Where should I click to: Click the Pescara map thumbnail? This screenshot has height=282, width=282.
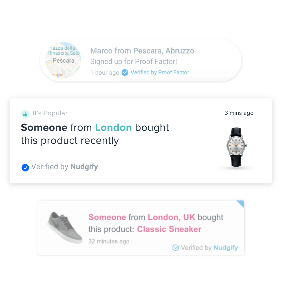point(63,60)
